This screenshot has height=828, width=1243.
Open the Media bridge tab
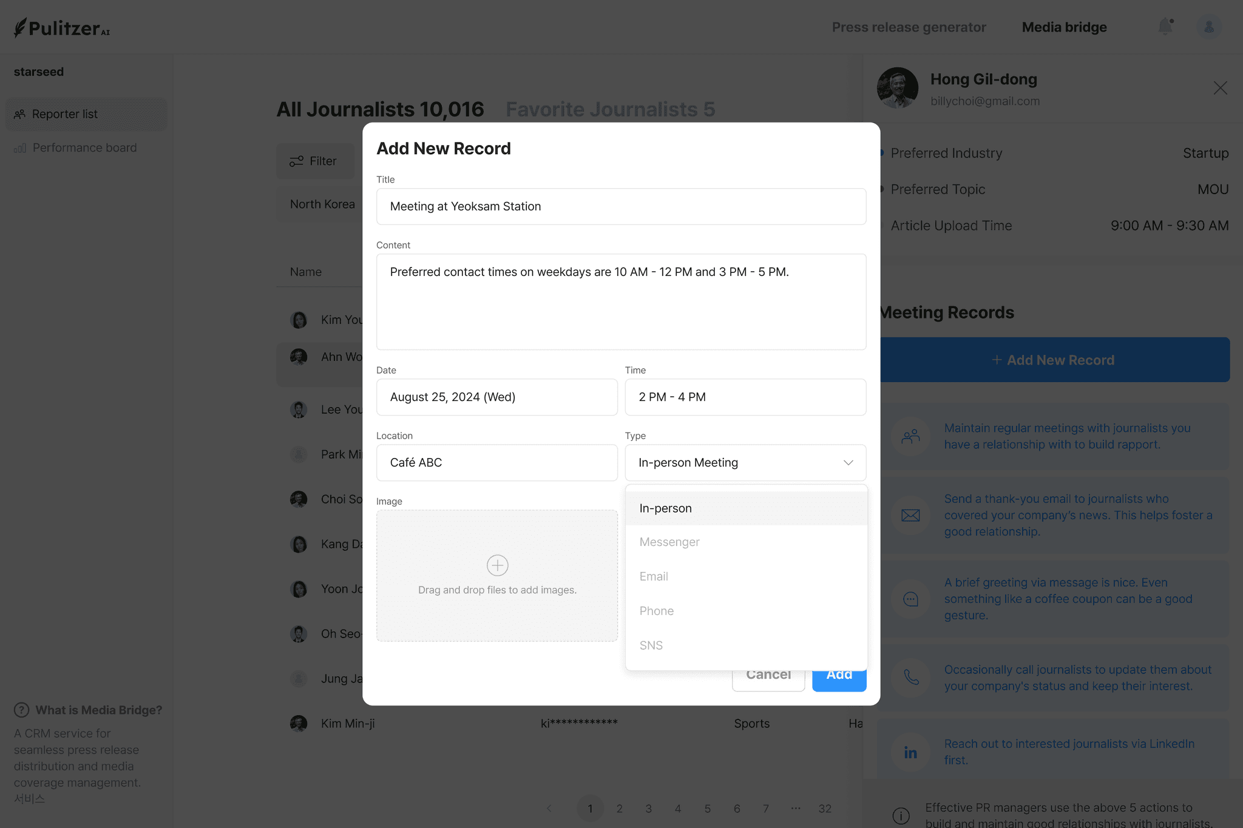click(x=1064, y=27)
